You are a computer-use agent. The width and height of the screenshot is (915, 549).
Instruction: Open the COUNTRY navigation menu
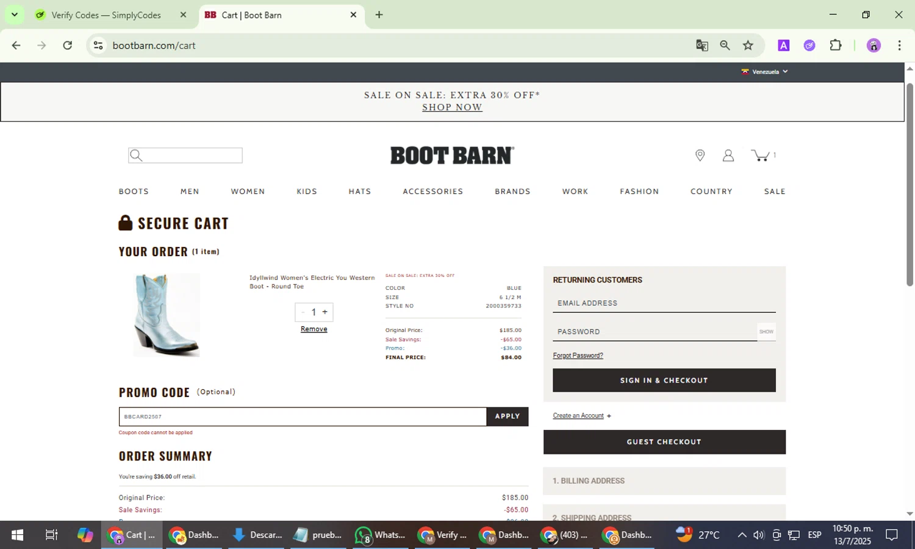coord(711,192)
